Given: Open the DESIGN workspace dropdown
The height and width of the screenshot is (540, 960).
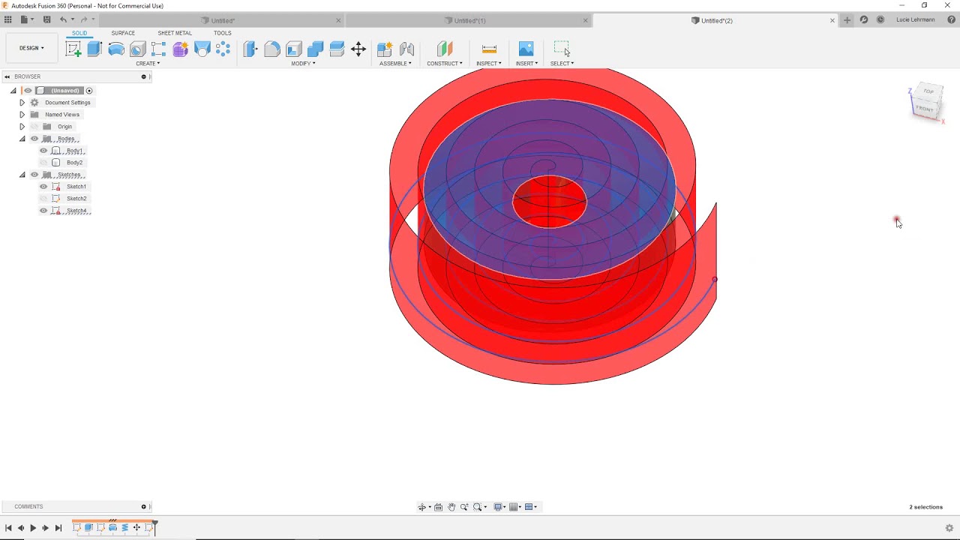Looking at the screenshot, I should tap(31, 48).
